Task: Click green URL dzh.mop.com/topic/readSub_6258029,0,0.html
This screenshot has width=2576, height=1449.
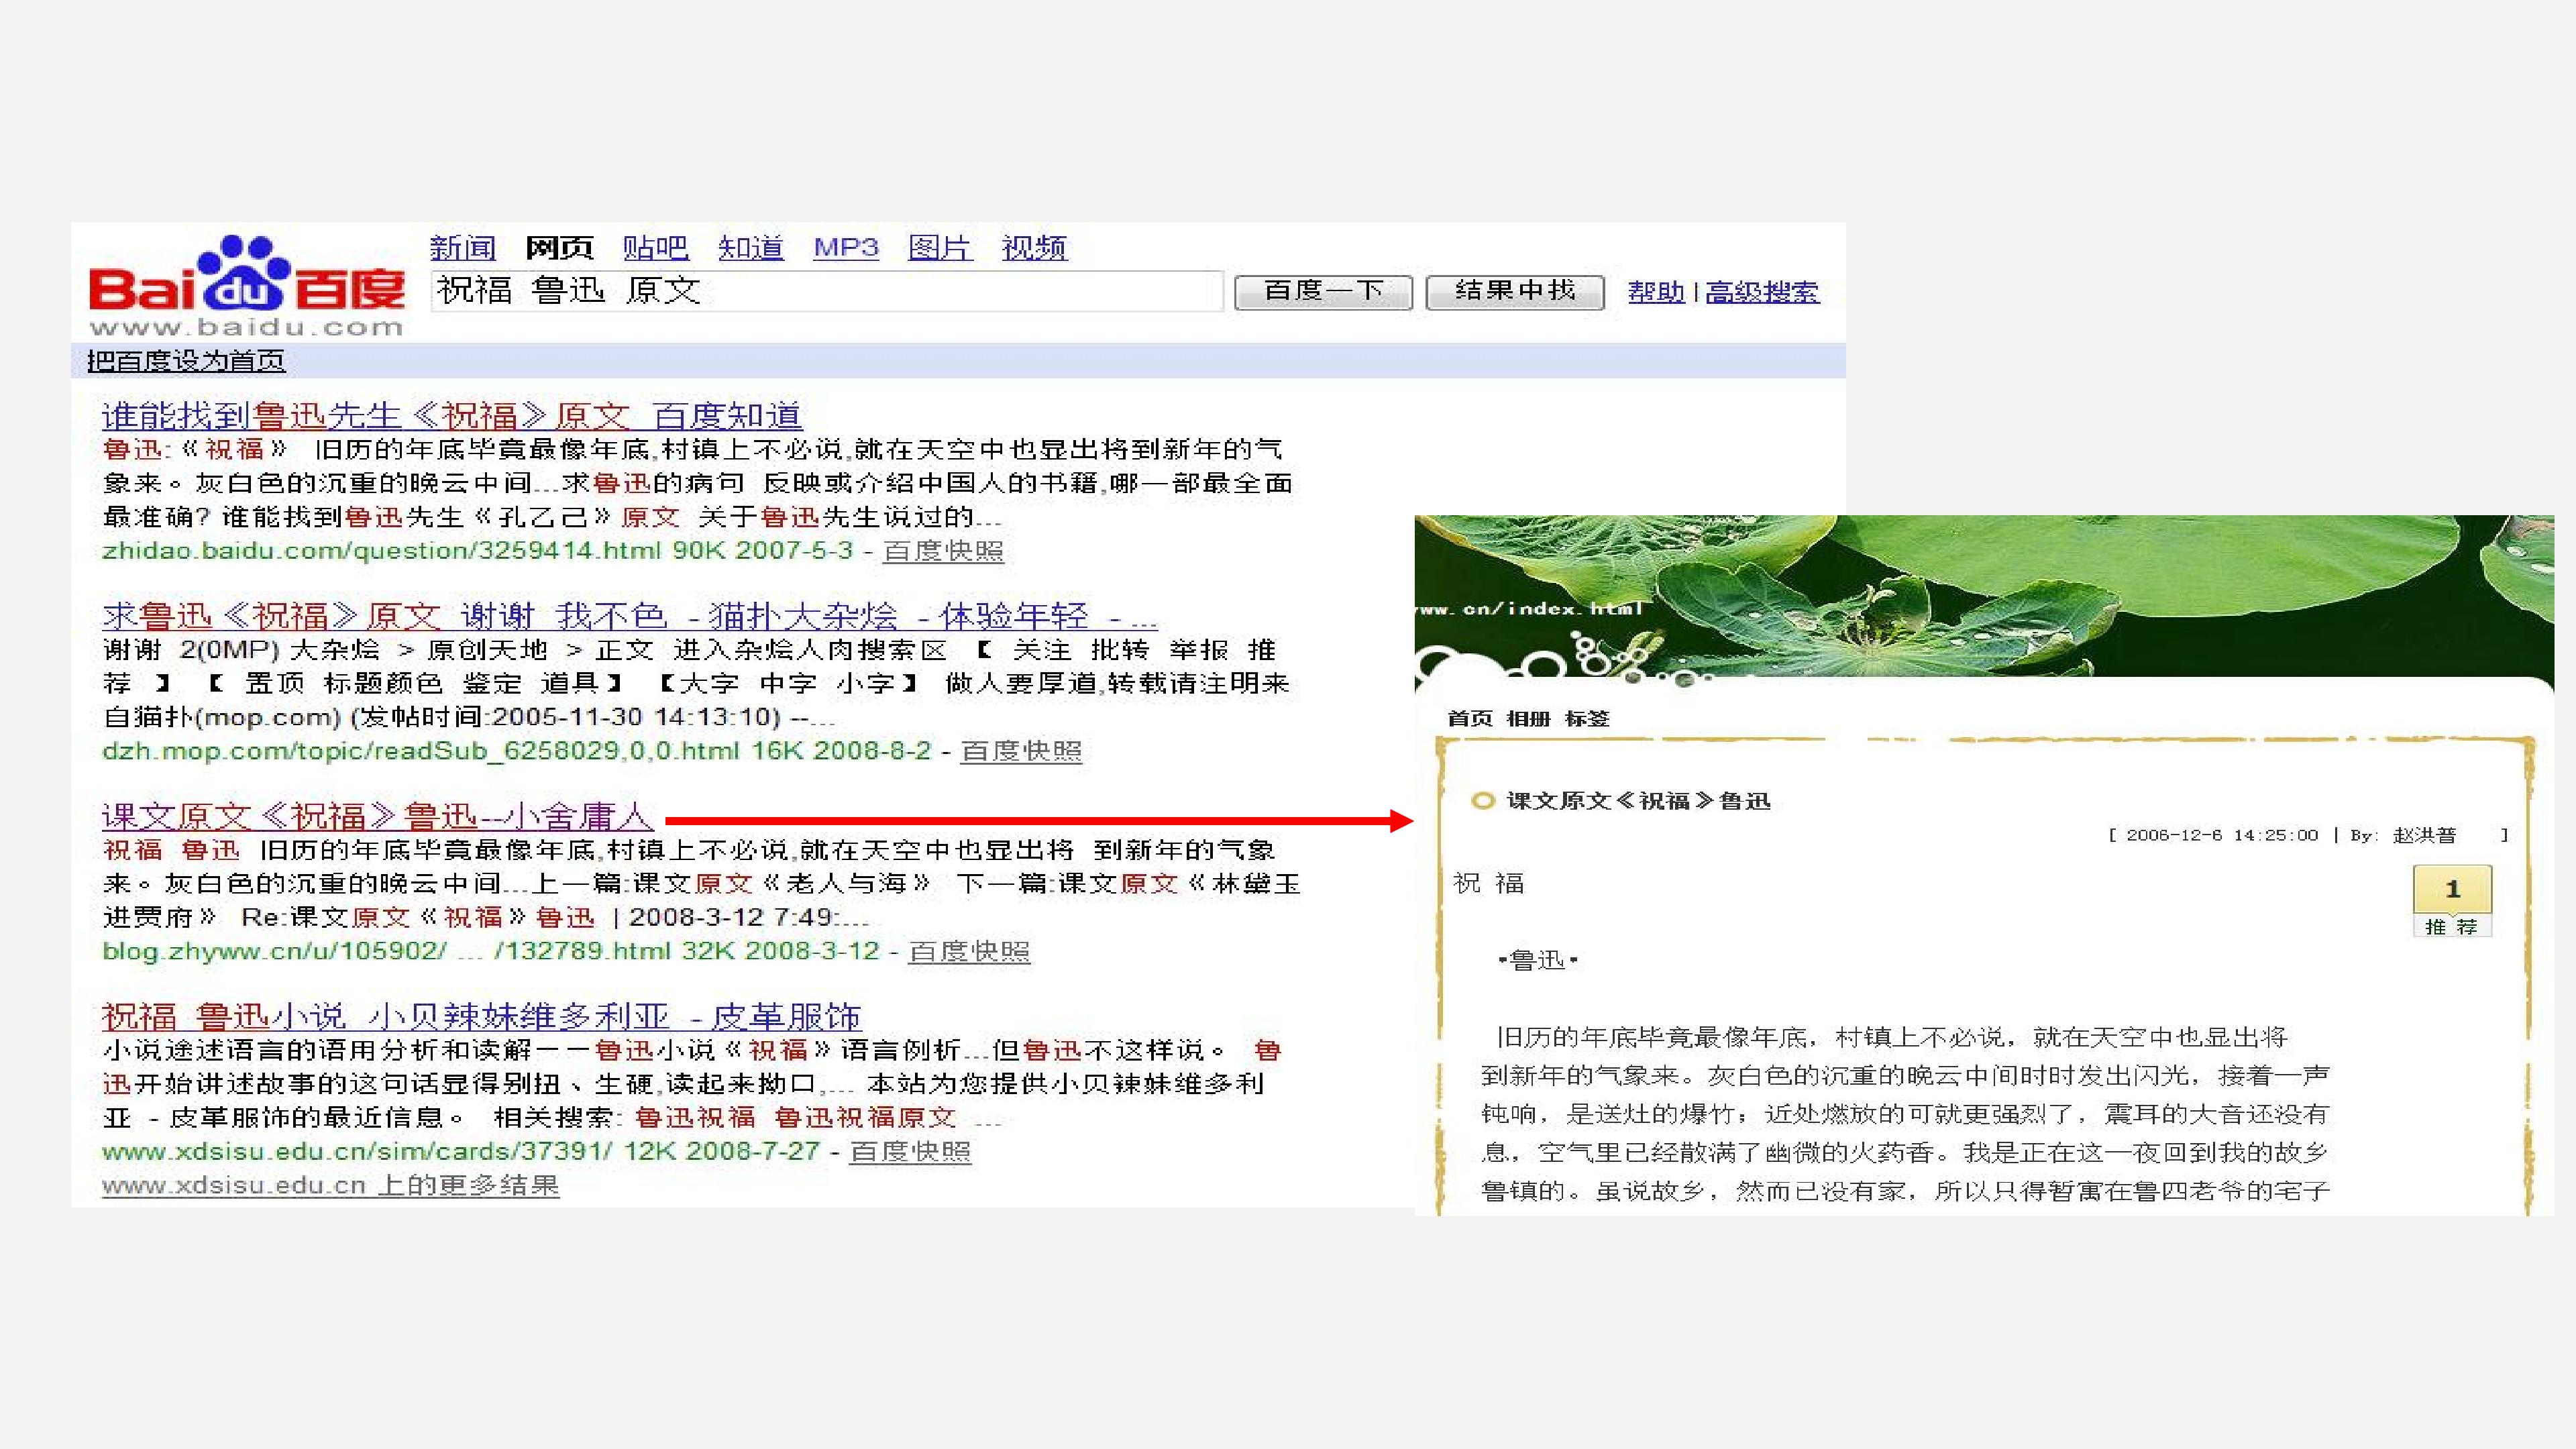Action: point(421,751)
